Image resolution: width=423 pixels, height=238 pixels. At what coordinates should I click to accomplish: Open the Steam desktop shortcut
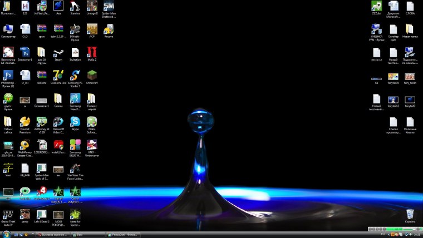point(58,53)
